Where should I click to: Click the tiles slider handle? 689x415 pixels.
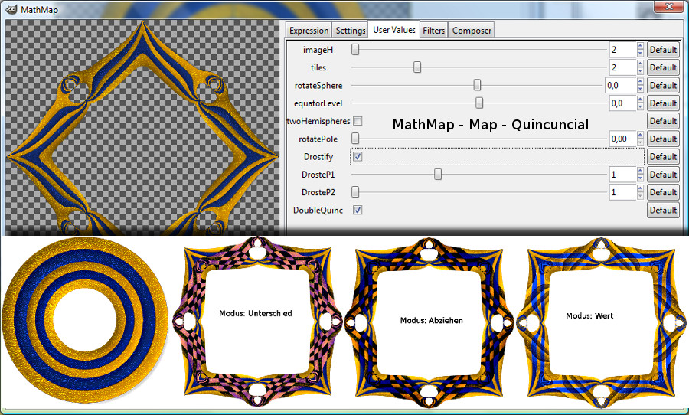(417, 67)
